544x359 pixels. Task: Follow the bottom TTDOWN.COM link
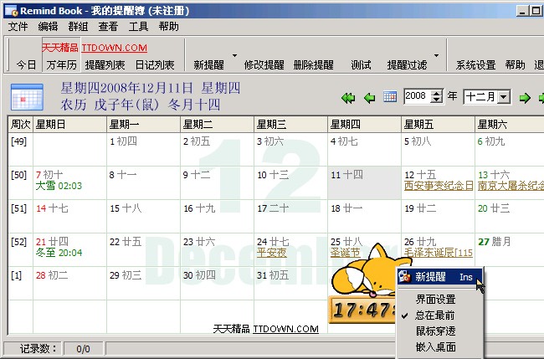click(x=285, y=329)
